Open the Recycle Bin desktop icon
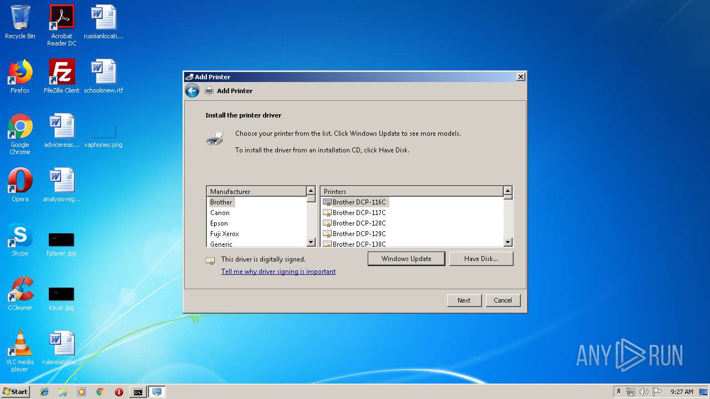 coord(20,22)
